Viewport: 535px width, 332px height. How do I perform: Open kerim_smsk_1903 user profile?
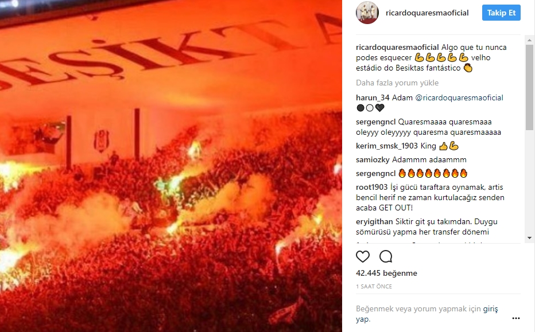click(x=386, y=146)
